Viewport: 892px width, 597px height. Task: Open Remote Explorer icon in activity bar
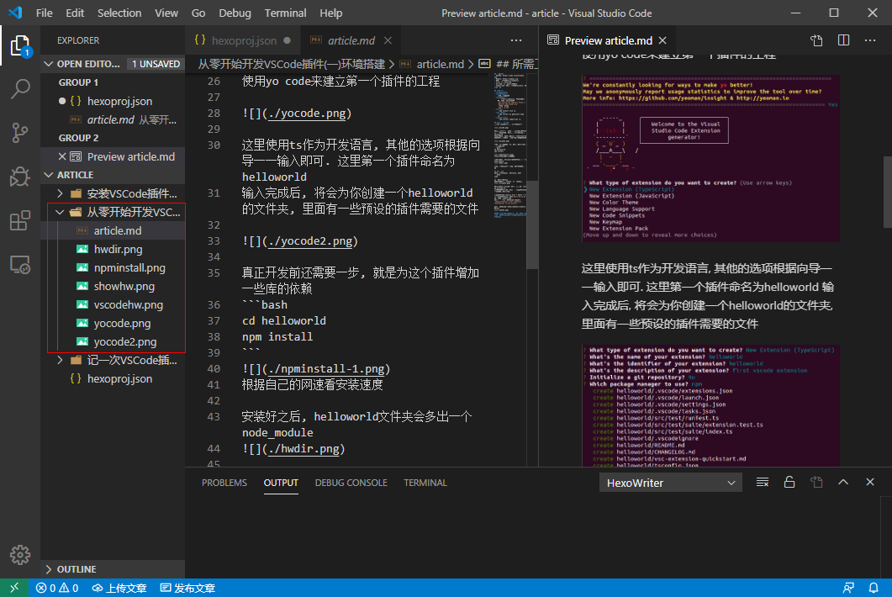[x=20, y=265]
